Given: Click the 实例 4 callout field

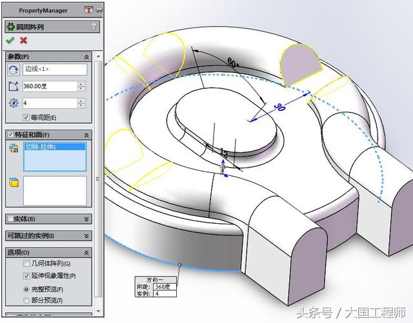Looking at the screenshot, I should coord(165,293).
